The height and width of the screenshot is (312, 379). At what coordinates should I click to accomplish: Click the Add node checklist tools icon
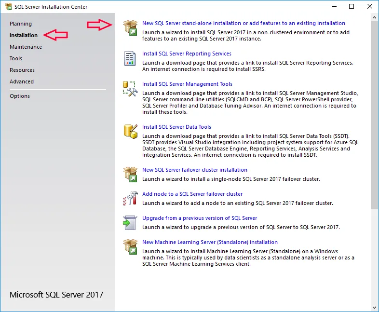click(x=130, y=198)
